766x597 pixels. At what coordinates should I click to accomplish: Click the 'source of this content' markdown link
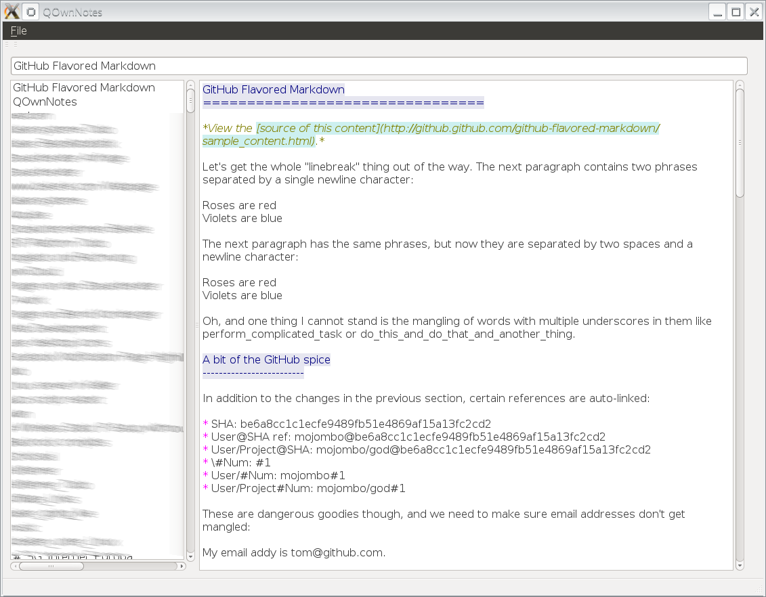(431, 135)
